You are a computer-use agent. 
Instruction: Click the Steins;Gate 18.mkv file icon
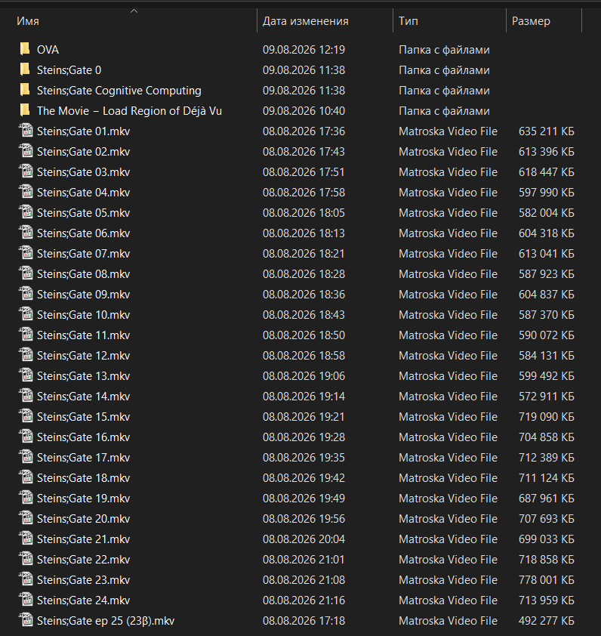[26, 477]
